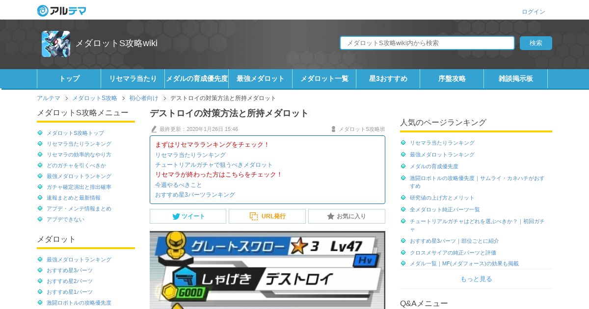Open 最強メダロットランキング under メダロット section
Screen dimensions: 589x309
[x=79, y=259]
